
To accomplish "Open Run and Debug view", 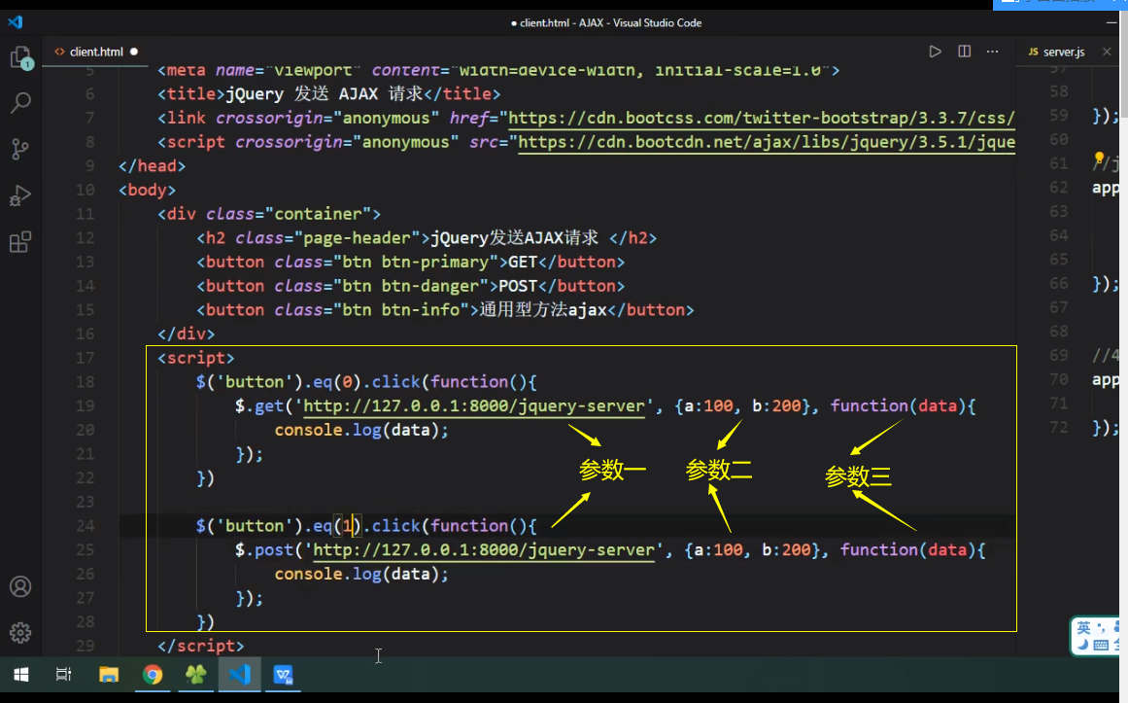I will click(x=20, y=195).
